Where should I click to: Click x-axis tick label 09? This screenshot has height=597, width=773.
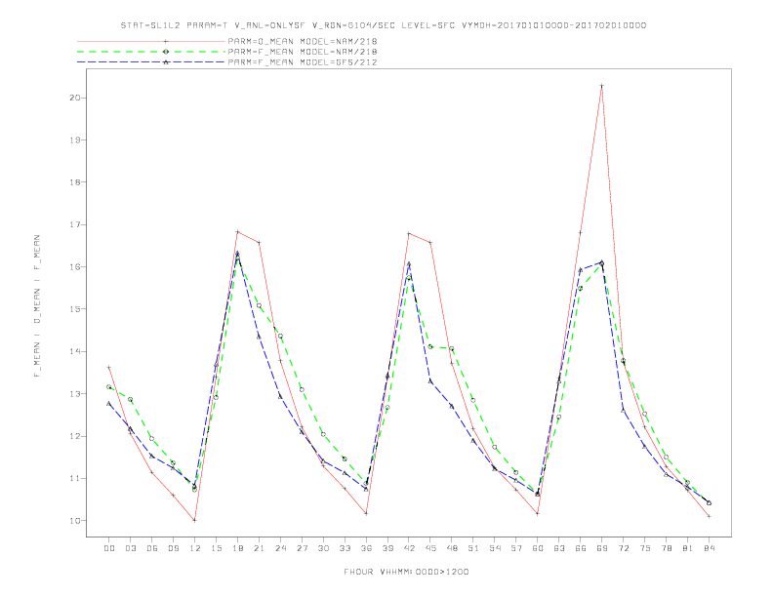click(x=173, y=548)
